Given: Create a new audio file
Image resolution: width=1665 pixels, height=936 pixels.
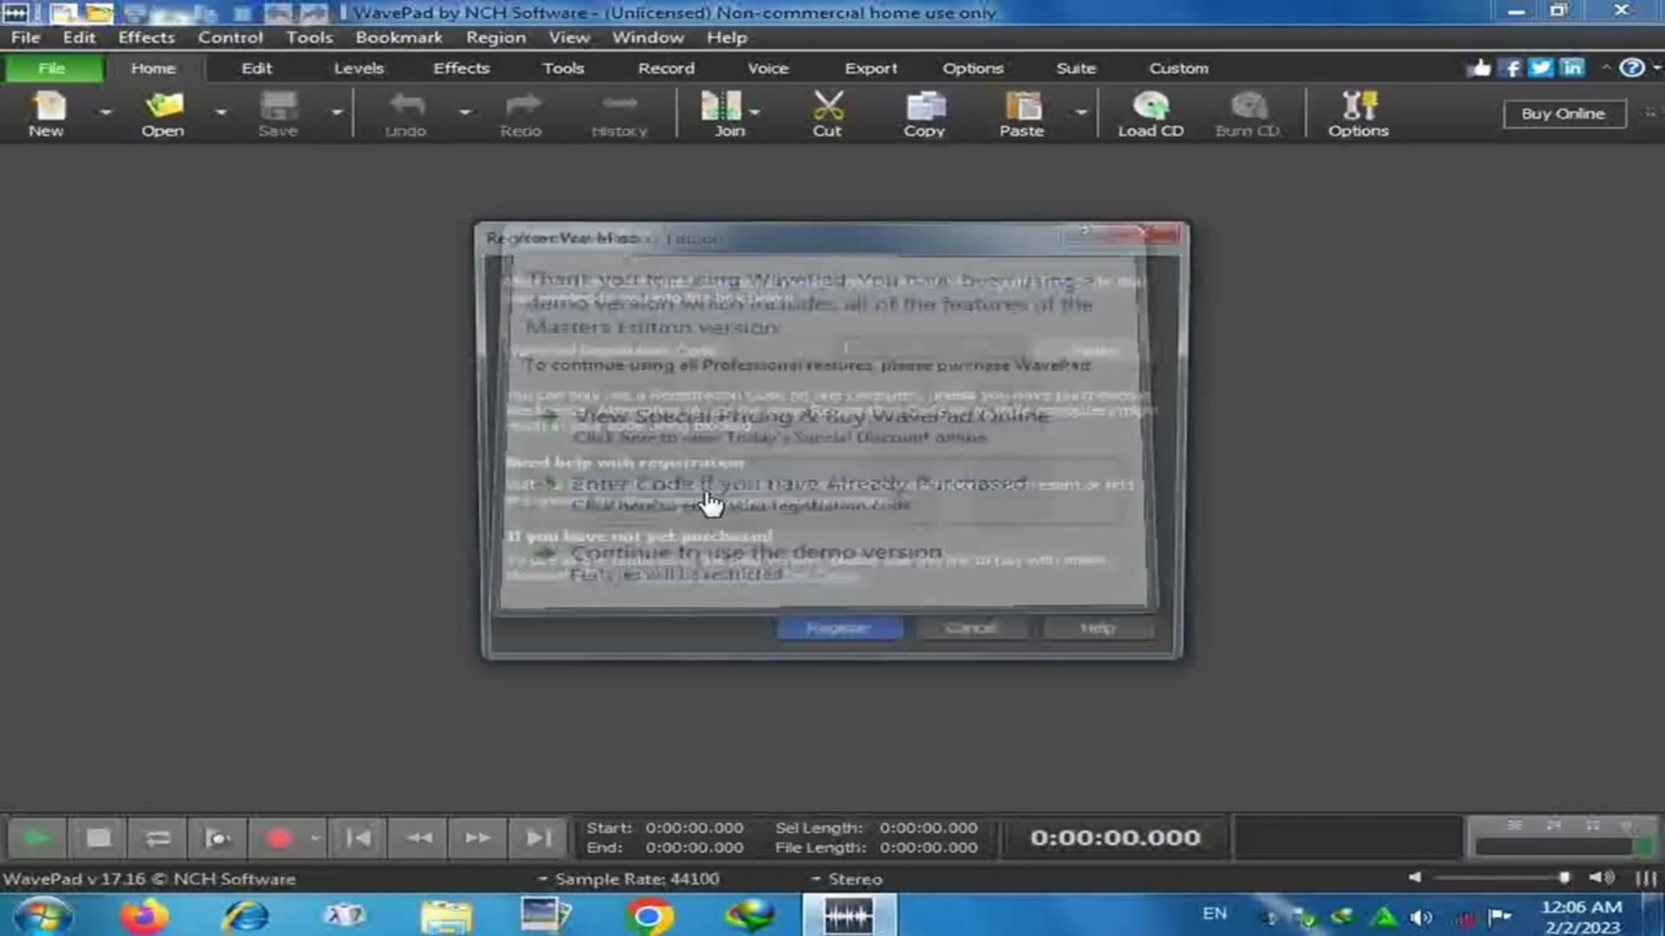Looking at the screenshot, I should [46, 113].
